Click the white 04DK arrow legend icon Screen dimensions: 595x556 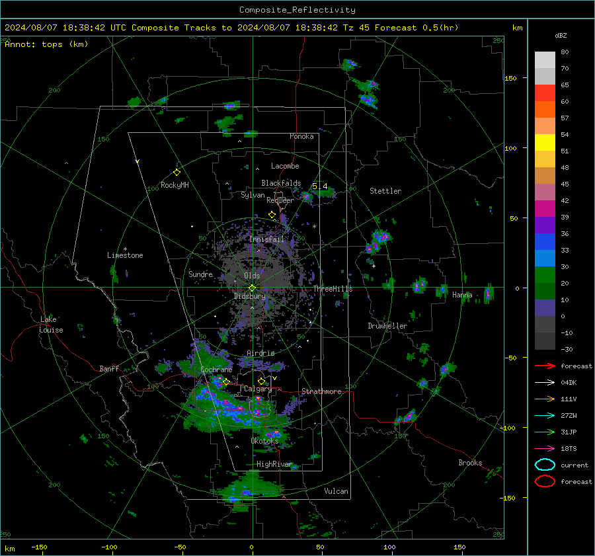[545, 382]
